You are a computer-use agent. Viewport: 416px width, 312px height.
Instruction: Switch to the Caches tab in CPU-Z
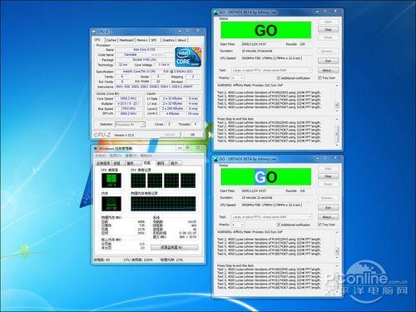pyautogui.click(x=111, y=40)
